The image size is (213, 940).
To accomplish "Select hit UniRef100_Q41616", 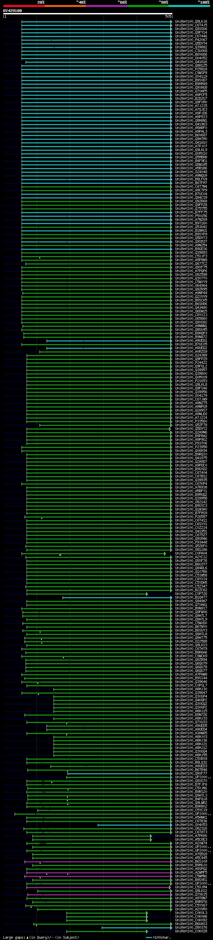I will (191, 62).
